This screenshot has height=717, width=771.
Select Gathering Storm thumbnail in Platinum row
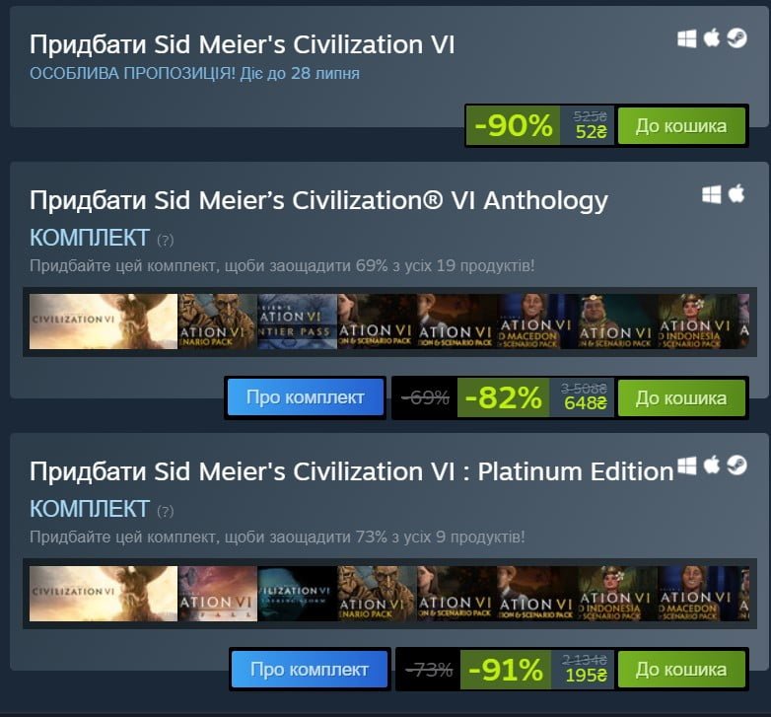coord(298,594)
